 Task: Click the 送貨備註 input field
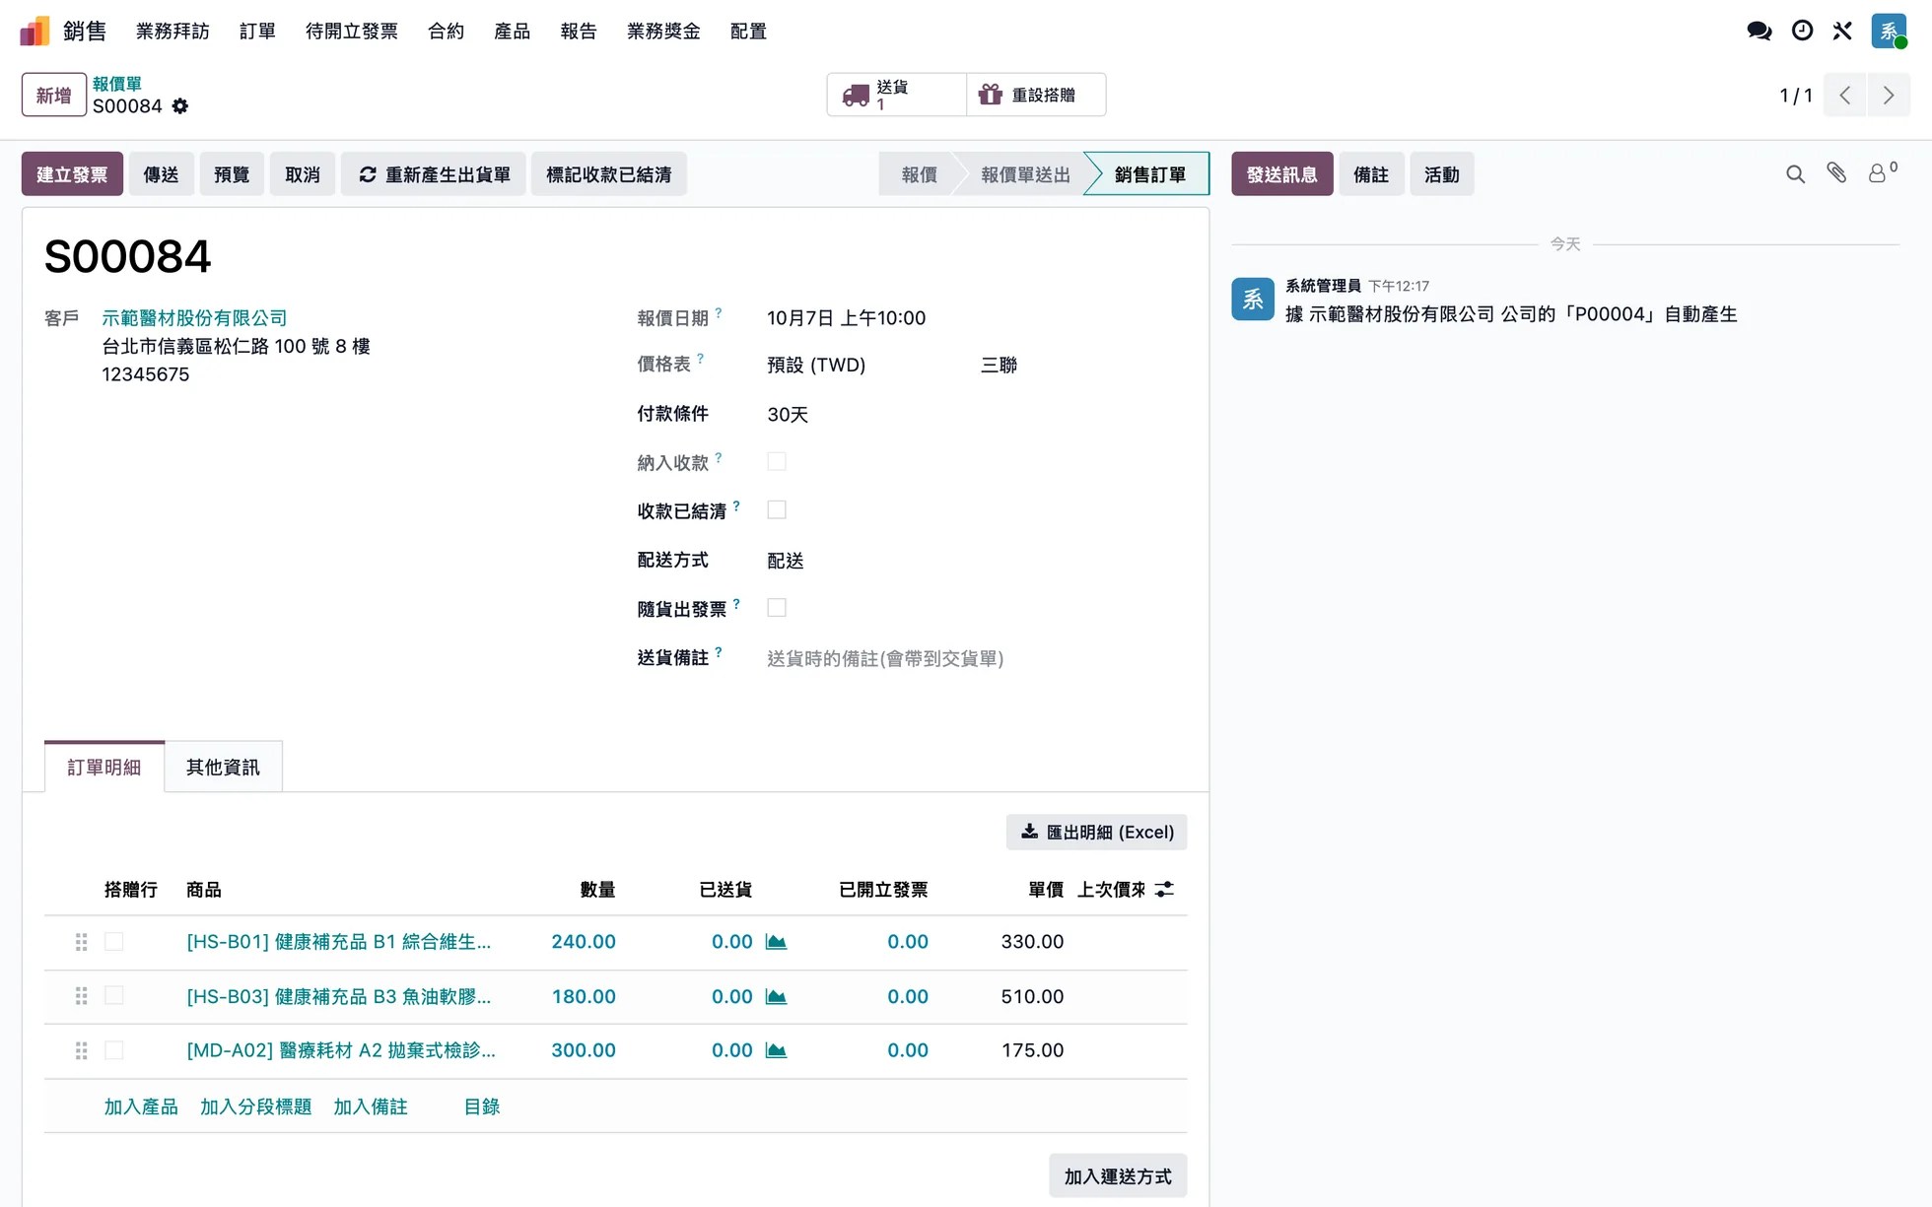pos(976,658)
